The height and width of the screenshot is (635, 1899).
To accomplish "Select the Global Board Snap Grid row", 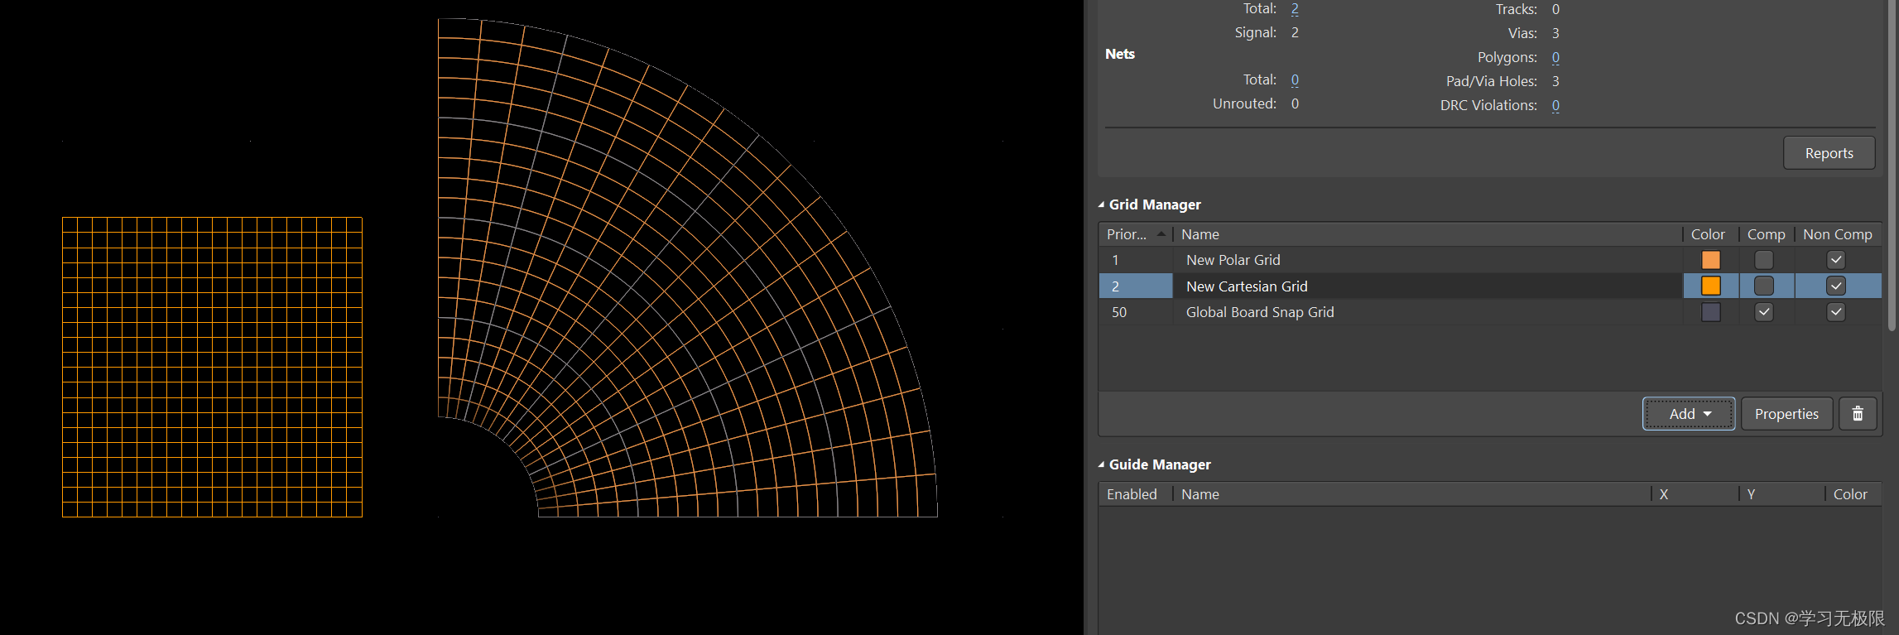I will (x=1259, y=312).
